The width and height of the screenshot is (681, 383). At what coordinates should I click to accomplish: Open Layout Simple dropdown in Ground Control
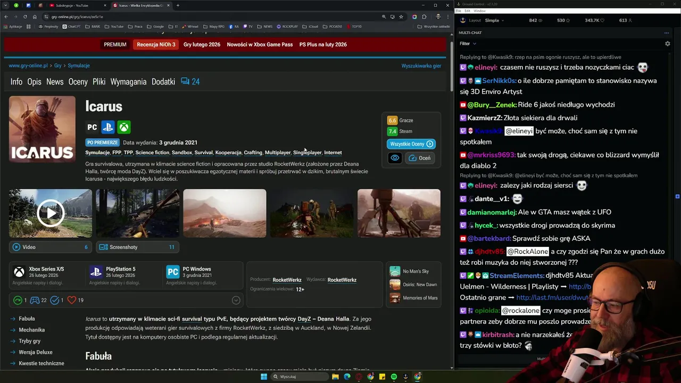(495, 20)
